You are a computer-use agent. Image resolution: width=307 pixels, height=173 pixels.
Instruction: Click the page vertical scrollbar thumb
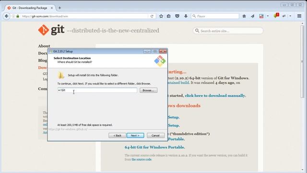pos(302,61)
